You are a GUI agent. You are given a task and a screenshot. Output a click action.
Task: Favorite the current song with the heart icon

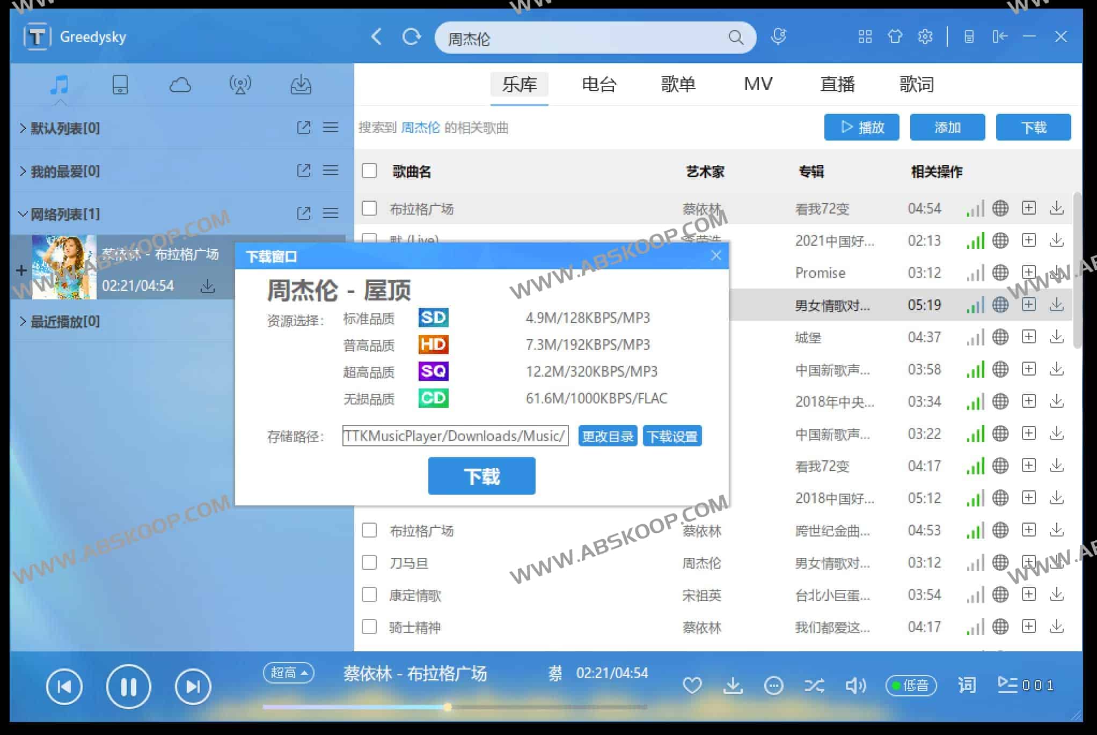click(x=692, y=685)
